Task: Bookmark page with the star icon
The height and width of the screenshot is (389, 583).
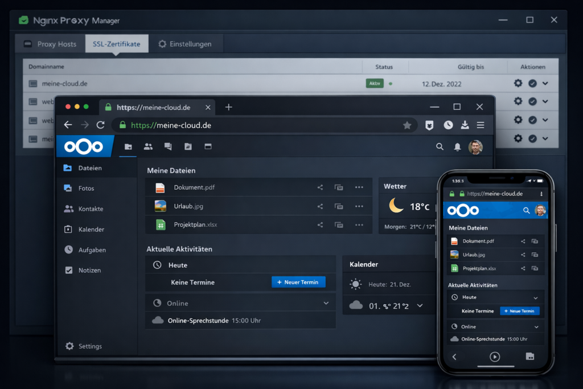Action: (x=407, y=125)
